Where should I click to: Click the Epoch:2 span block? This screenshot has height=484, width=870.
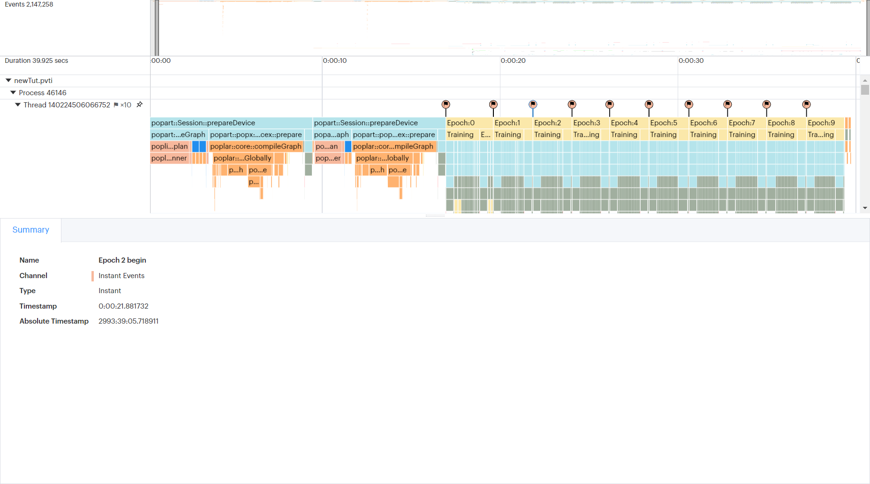click(x=552, y=123)
